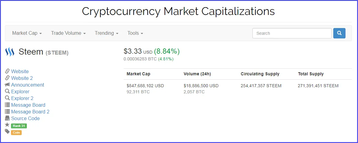Open the Explorer 2 link

(x=22, y=98)
